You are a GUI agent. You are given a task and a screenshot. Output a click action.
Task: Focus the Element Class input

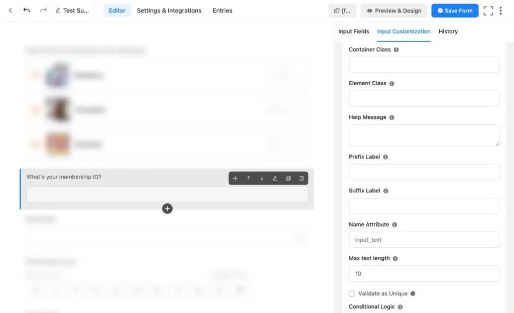point(424,98)
